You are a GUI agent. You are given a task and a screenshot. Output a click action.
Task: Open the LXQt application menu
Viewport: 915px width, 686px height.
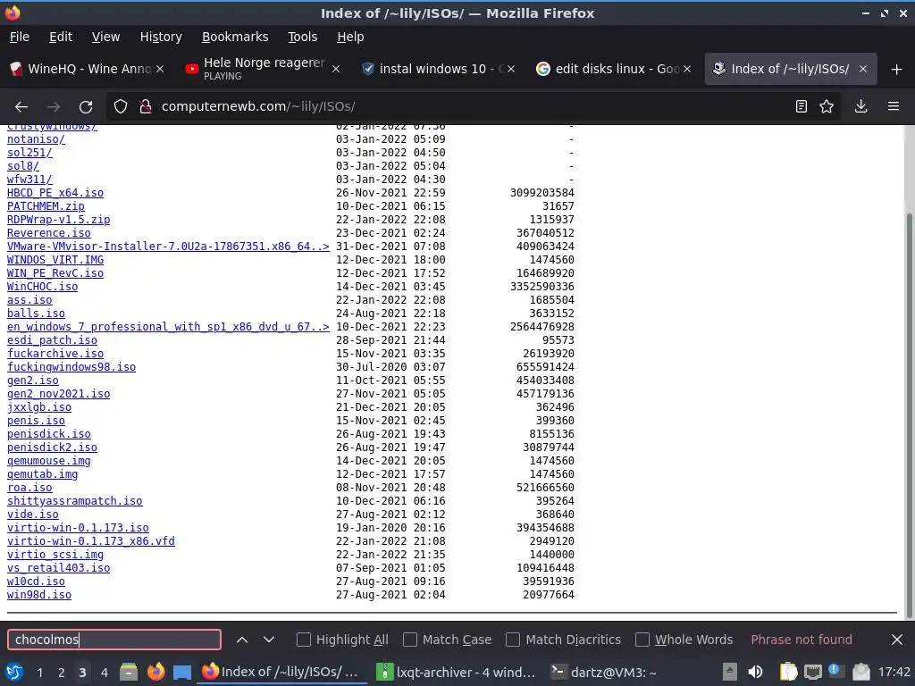[x=14, y=673]
